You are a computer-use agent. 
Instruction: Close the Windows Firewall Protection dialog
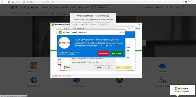click(x=121, y=32)
